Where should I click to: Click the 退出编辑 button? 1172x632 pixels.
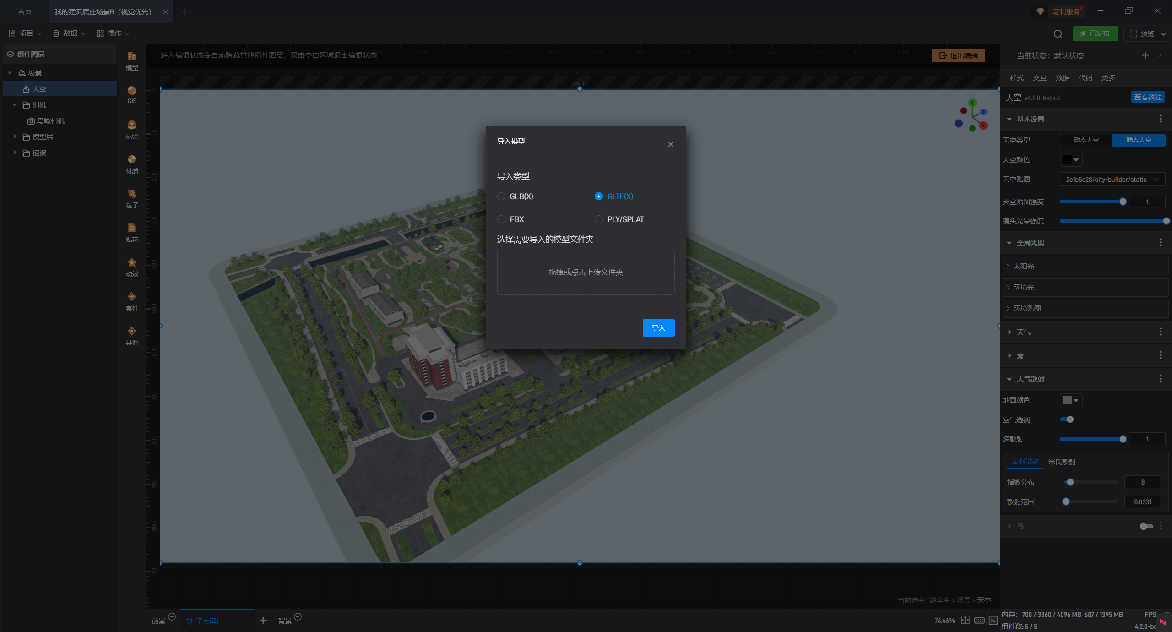(958, 55)
